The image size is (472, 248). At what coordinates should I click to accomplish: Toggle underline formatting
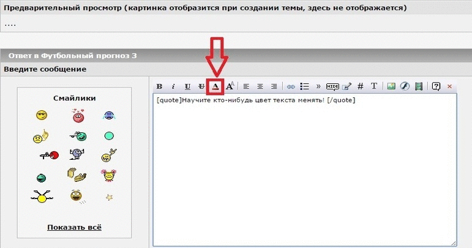click(187, 86)
